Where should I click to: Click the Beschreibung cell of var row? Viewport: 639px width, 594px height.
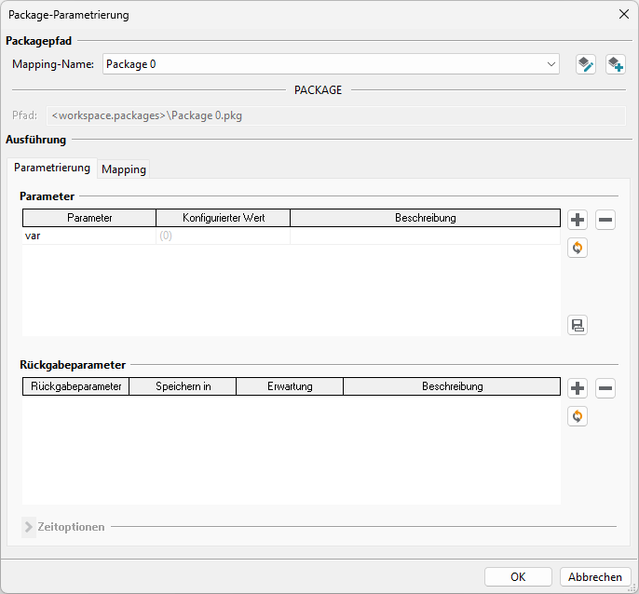coord(425,236)
